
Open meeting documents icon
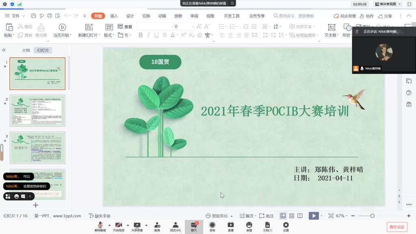point(267,225)
